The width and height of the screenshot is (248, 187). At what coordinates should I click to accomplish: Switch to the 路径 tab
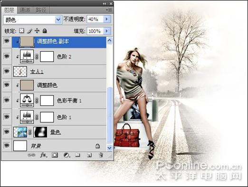(41, 10)
